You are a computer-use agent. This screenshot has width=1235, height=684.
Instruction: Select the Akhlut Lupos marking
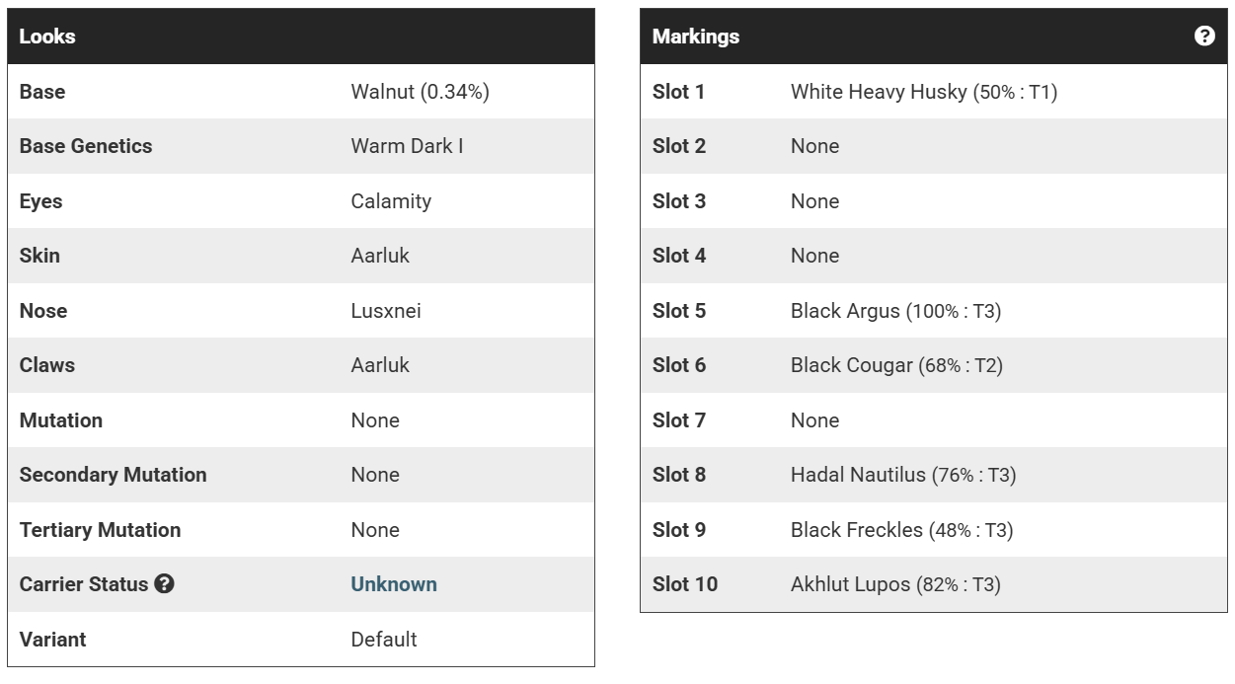tap(894, 584)
